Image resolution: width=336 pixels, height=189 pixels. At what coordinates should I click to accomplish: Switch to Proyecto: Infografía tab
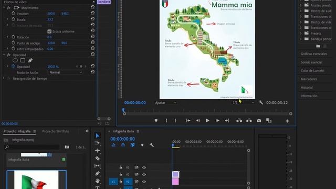pyautogui.click(x=17, y=131)
